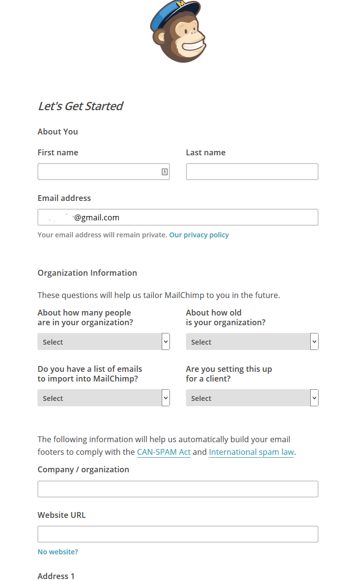
Task: Expand the organization age dropdown
Action: click(248, 342)
